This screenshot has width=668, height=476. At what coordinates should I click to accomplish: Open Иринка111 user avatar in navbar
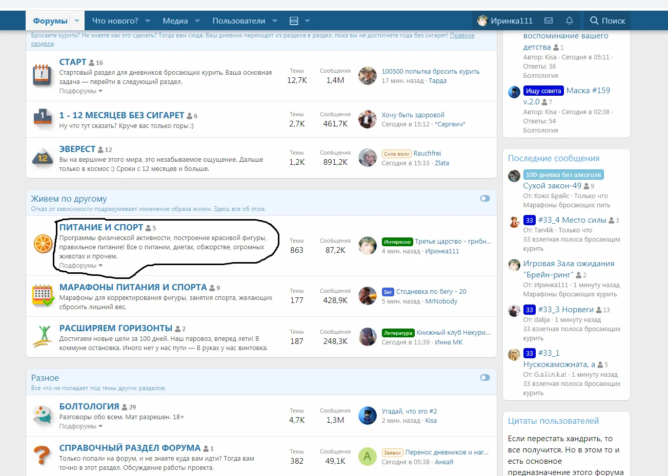click(x=482, y=21)
